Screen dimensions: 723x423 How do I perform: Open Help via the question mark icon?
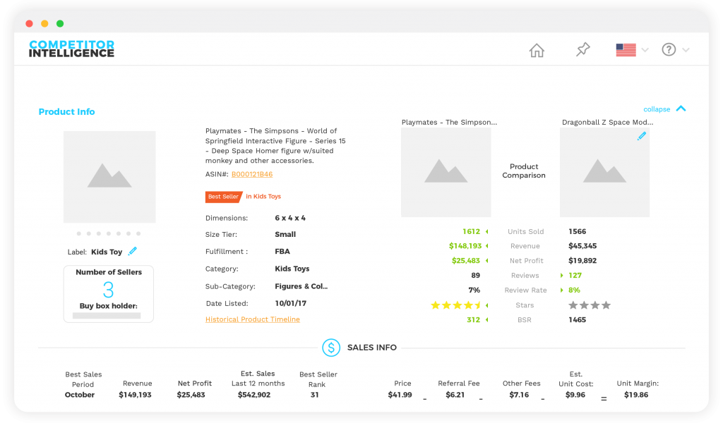pos(669,49)
